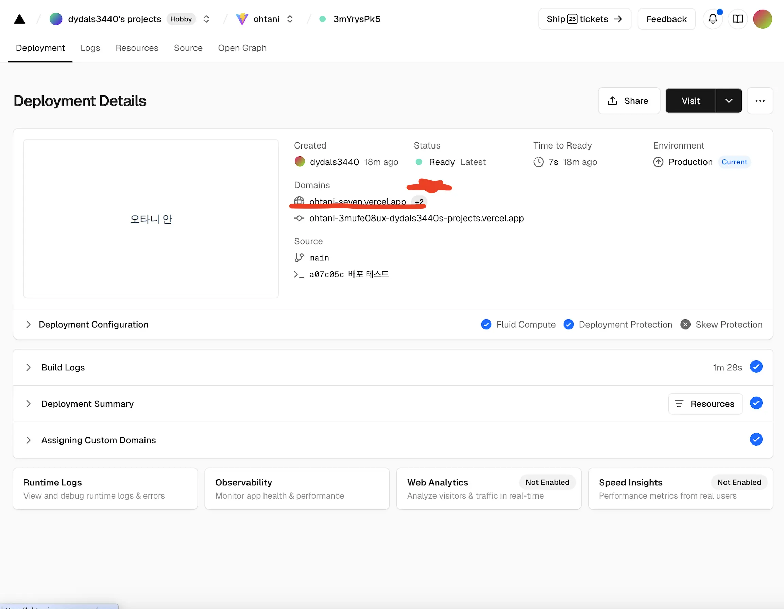
Task: Click the Build Logs completion checkmark
Action: [756, 367]
